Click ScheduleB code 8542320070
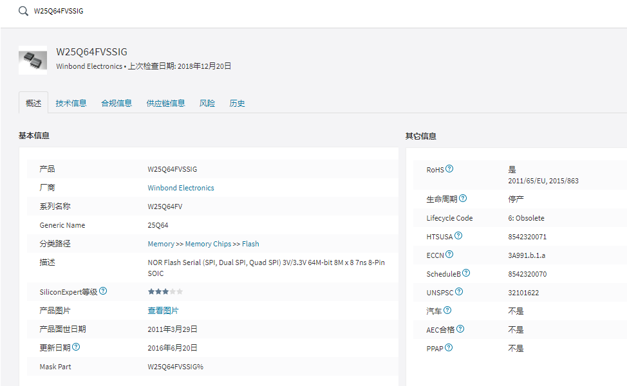This screenshot has height=386, width=627. [527, 274]
